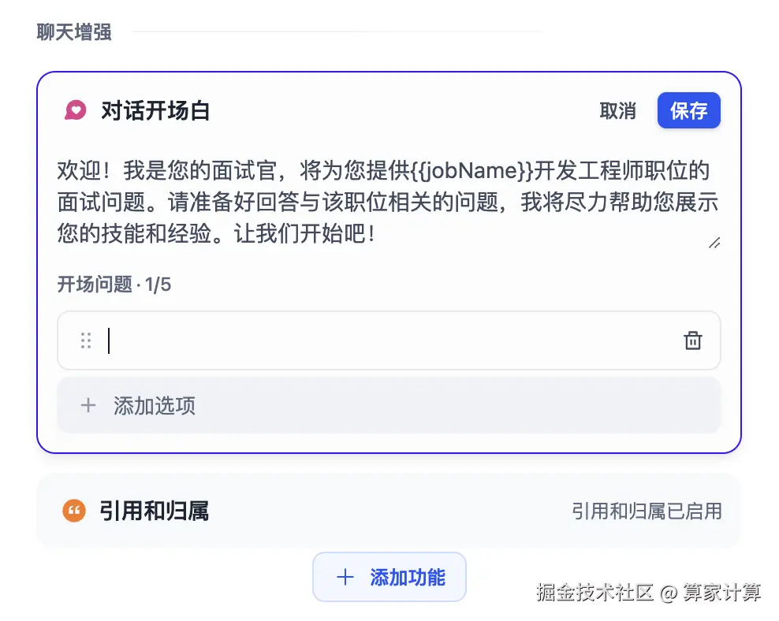Cancel editing with the 取消 button

coord(617,110)
